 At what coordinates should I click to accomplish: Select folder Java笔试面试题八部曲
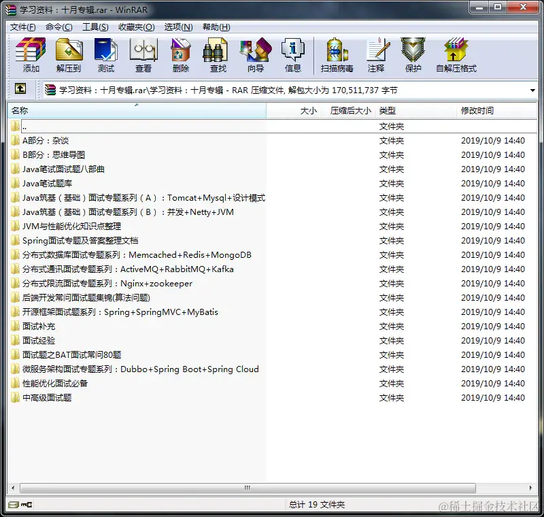tap(63, 169)
